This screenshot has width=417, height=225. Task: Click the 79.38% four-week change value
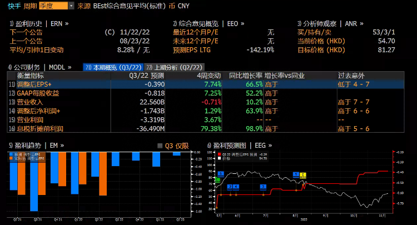pyautogui.click(x=211, y=128)
